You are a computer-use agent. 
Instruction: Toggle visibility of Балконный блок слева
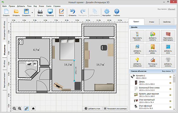click(170, 89)
